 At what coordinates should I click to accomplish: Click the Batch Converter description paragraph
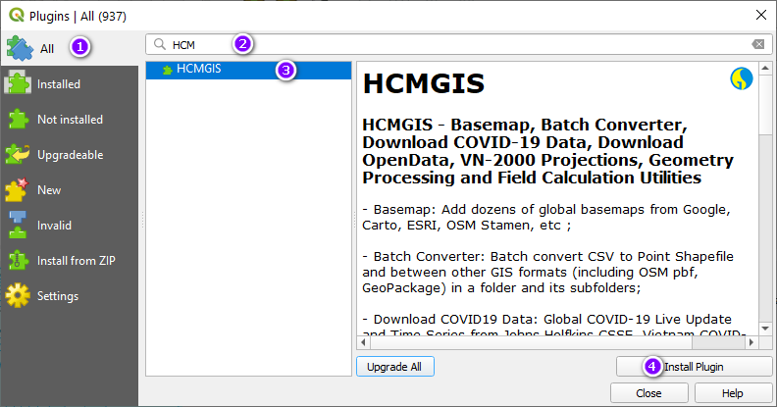[547, 272]
